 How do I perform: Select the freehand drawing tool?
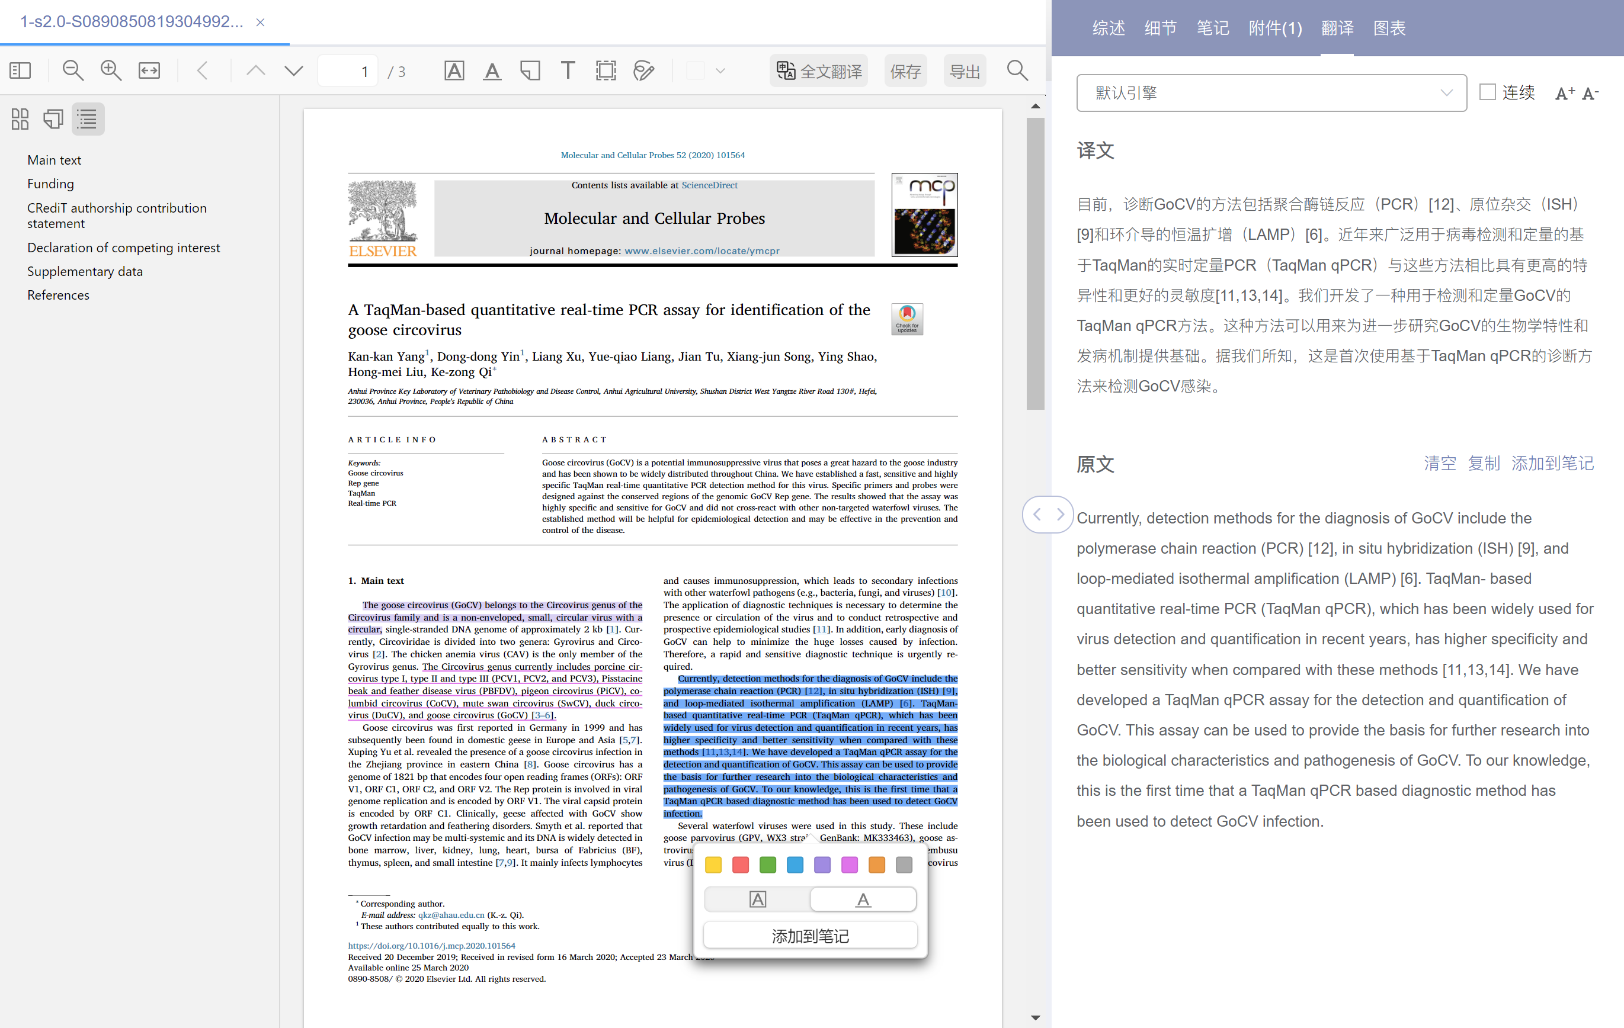coord(643,70)
